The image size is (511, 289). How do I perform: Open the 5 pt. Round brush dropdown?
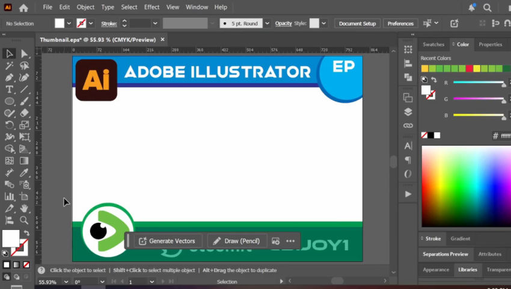[267, 23]
